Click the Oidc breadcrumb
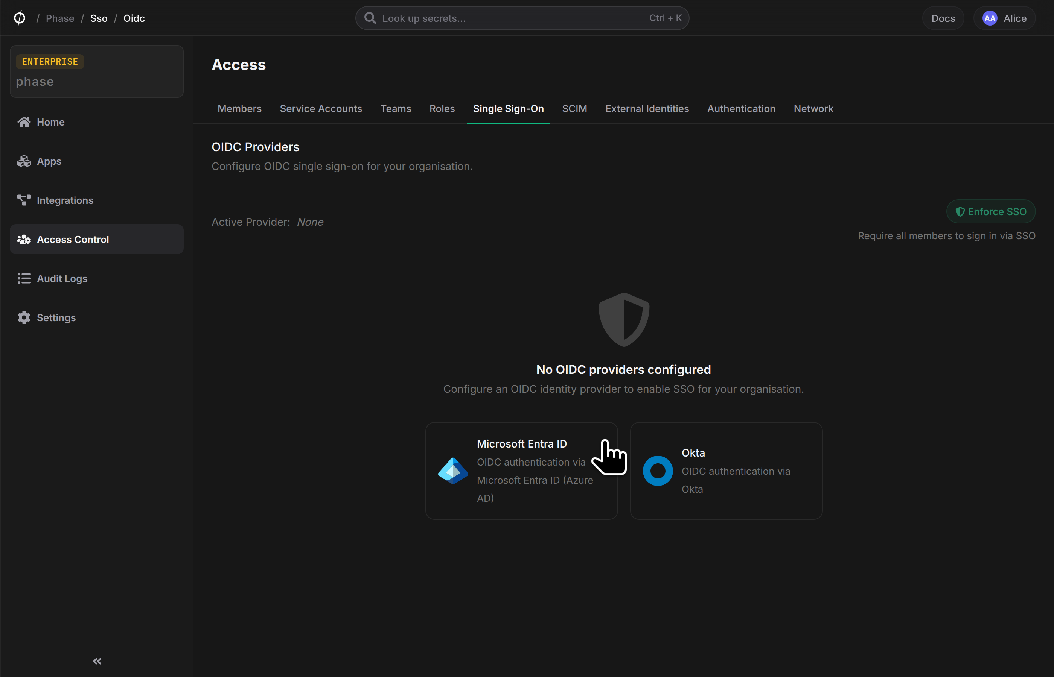This screenshot has width=1054, height=677. click(134, 18)
